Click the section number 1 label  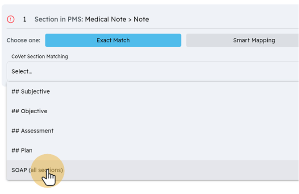tap(25, 19)
